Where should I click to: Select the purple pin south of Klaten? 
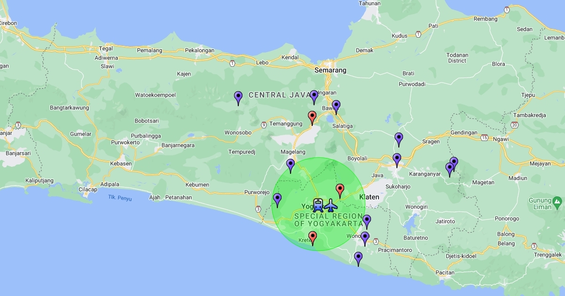tap(367, 221)
